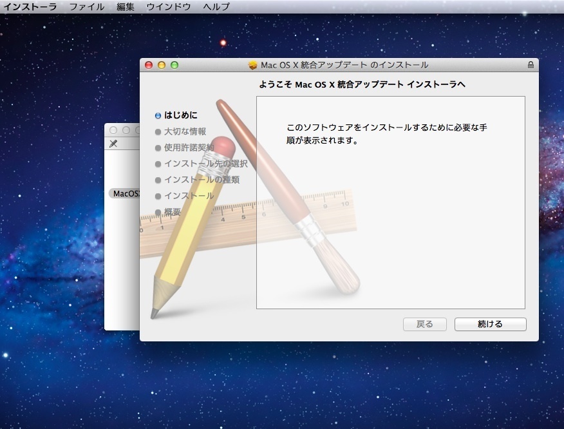Click the lock icon in installer title bar

531,65
